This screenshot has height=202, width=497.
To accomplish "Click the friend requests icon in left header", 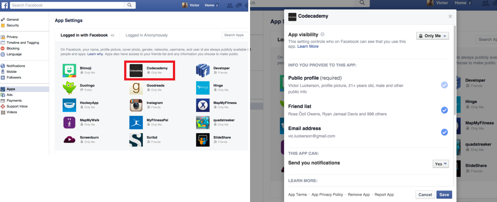I will tap(231, 5).
